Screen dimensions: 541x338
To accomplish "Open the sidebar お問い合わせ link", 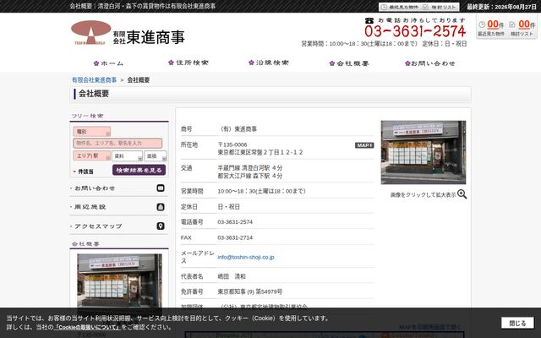I will pyautogui.click(x=95, y=188).
